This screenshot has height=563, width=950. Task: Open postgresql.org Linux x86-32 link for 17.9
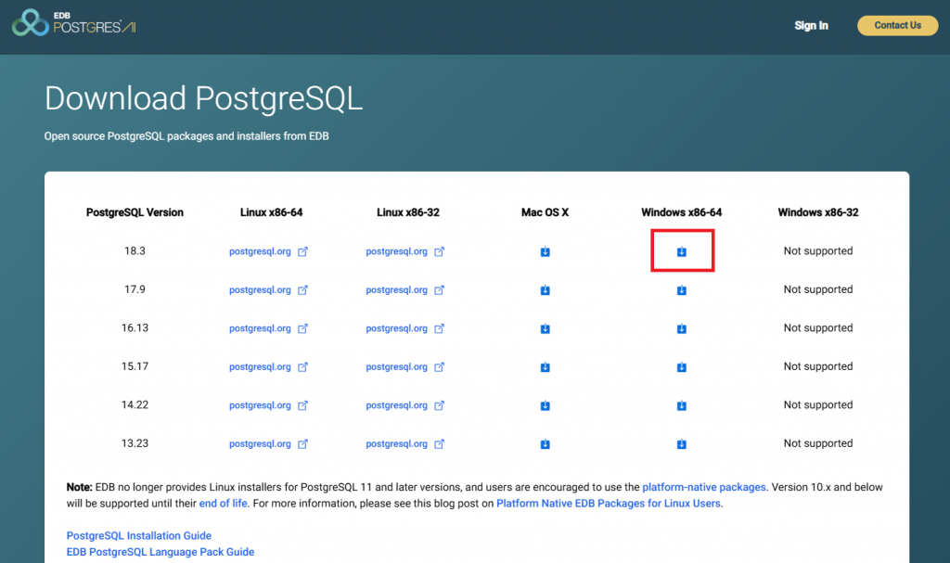tap(405, 289)
